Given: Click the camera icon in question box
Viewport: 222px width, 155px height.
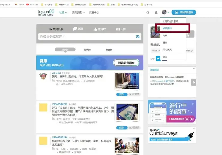Looking at the screenshot, I should tap(137, 36).
